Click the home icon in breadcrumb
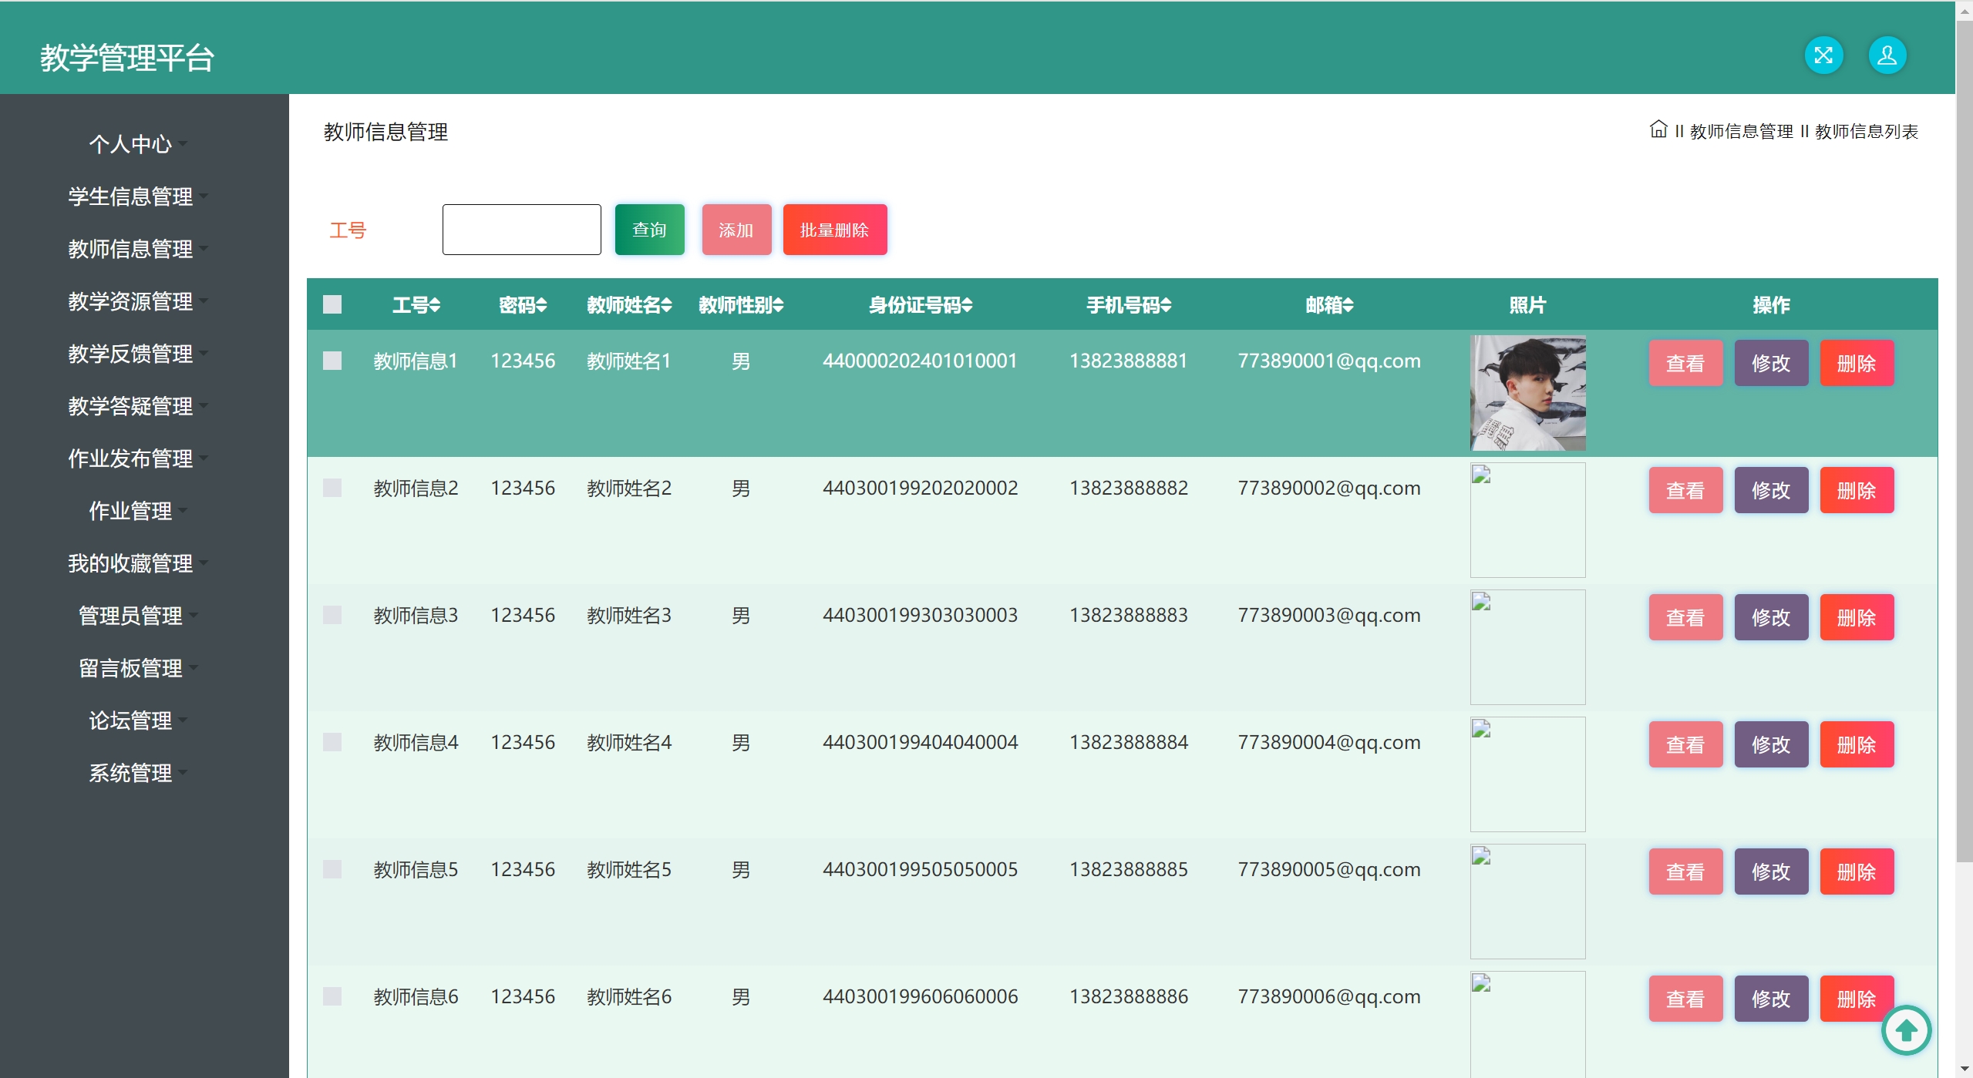The width and height of the screenshot is (1973, 1078). (1658, 129)
